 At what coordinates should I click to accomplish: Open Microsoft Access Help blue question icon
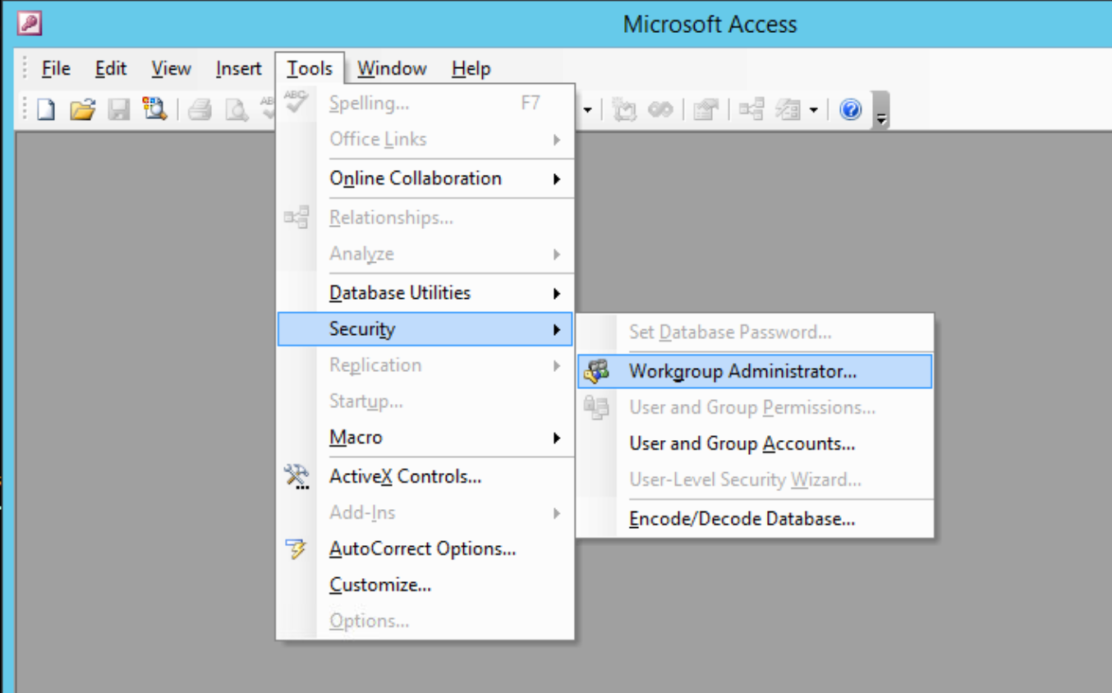(x=851, y=109)
